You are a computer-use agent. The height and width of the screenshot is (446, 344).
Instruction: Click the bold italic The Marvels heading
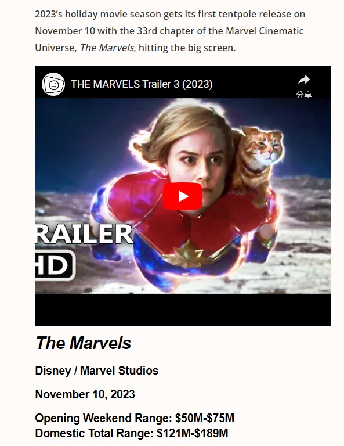(83, 343)
